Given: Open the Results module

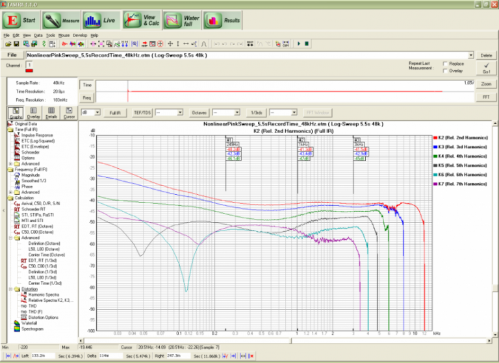Looking at the screenshot, I should [222, 19].
